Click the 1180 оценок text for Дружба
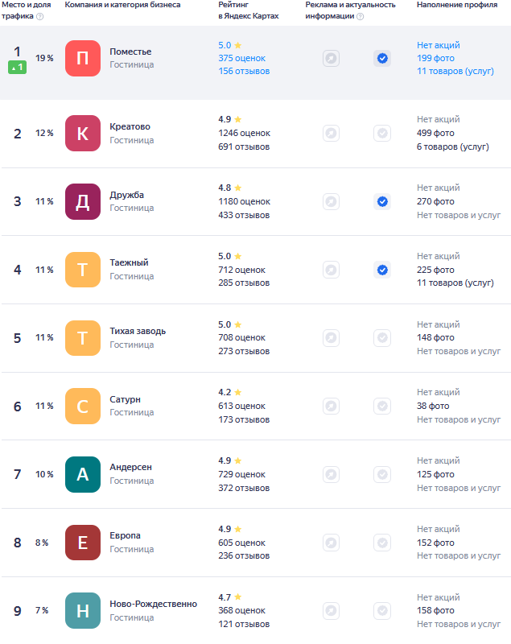The image size is (511, 644). pyautogui.click(x=244, y=202)
